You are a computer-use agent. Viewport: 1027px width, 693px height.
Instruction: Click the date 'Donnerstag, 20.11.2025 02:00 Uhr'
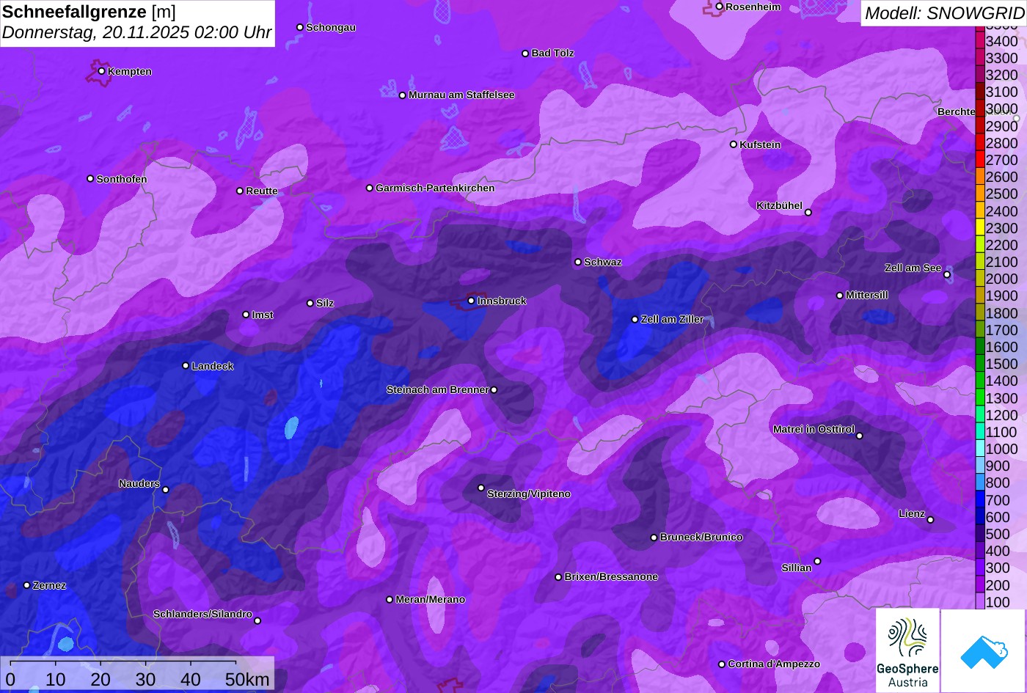pos(137,32)
